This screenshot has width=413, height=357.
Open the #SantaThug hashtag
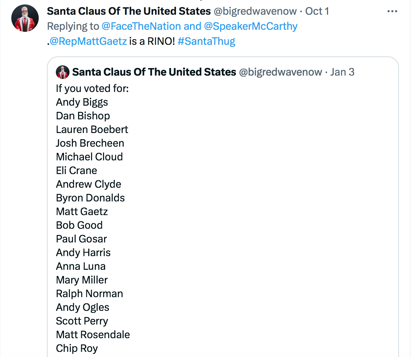coord(206,41)
